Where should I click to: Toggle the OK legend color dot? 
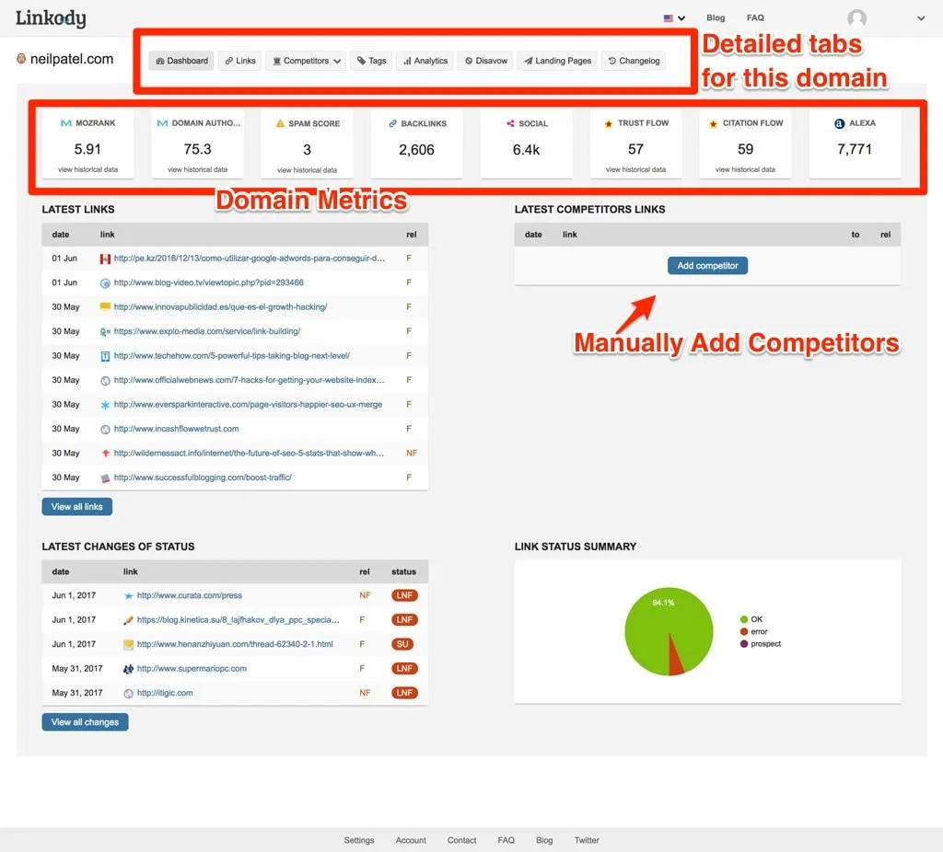(x=744, y=619)
